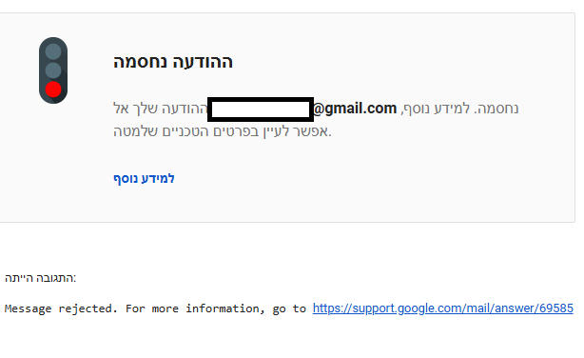
Task: Click the words For more in the response
Action: tap(152, 308)
